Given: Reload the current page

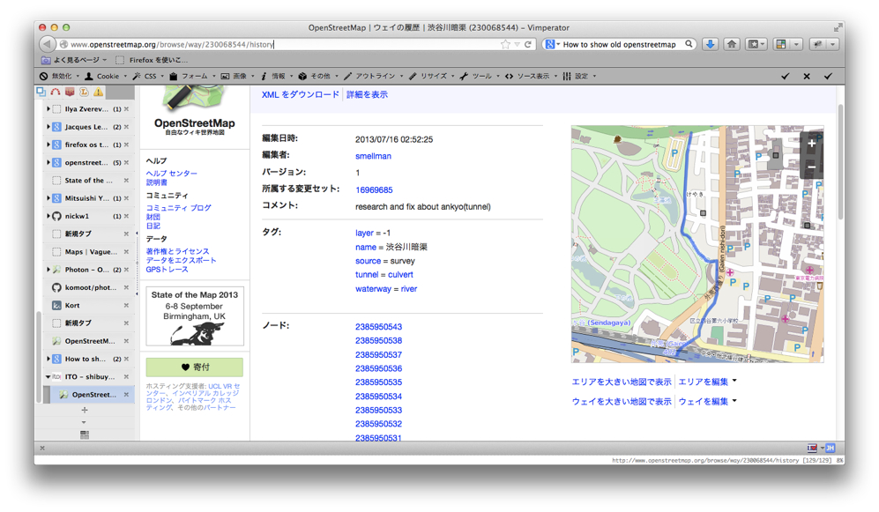Looking at the screenshot, I should pos(527,44).
